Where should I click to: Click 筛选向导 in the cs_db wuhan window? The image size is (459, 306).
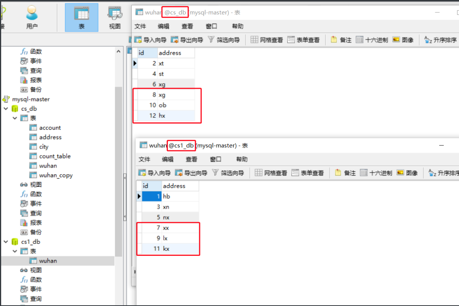(224, 40)
